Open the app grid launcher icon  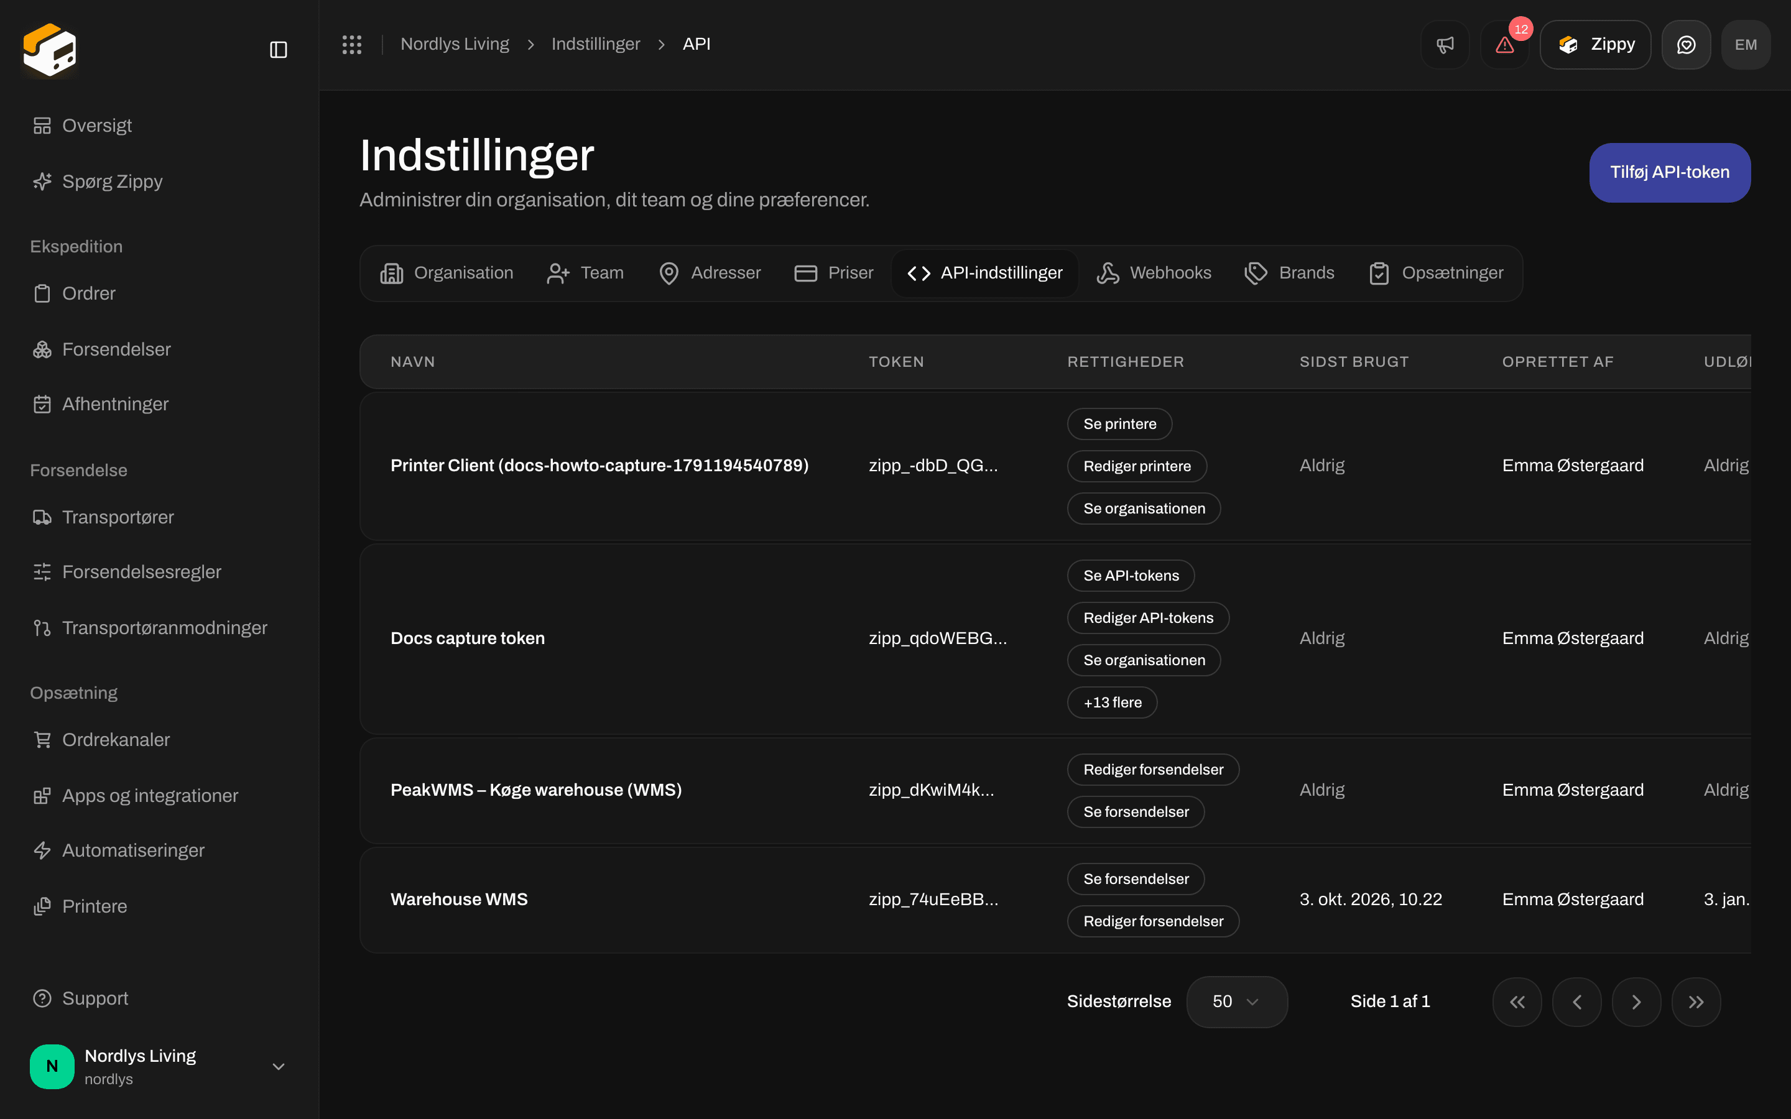pos(351,44)
